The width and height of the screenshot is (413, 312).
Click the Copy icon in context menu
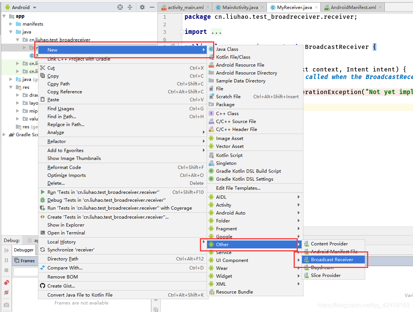[x=43, y=76]
